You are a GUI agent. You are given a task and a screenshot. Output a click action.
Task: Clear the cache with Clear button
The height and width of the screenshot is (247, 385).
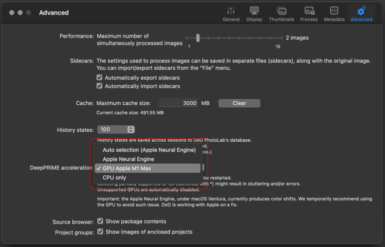(x=239, y=103)
